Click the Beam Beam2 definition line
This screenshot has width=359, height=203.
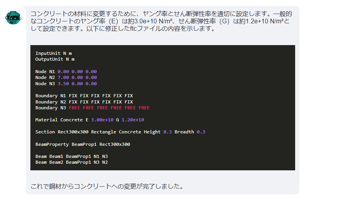pos(71,162)
